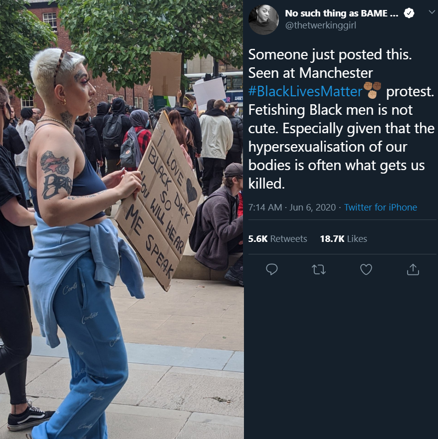Click the 7:14 AM timestamp
This screenshot has width=438, height=439.
[x=265, y=207]
